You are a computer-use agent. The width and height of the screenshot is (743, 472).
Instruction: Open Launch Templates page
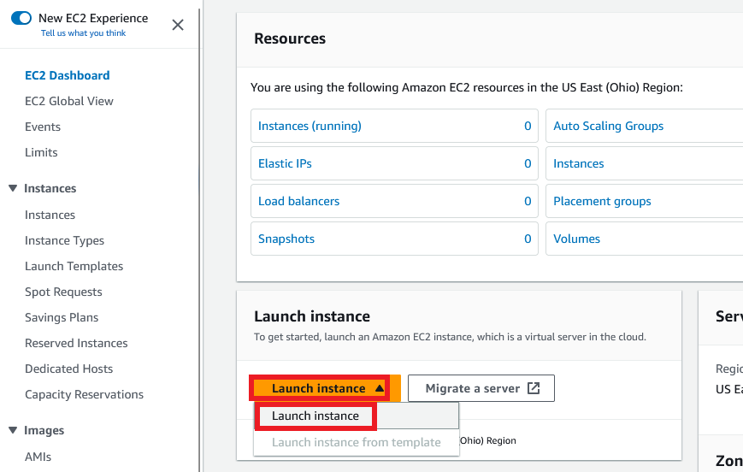(74, 266)
